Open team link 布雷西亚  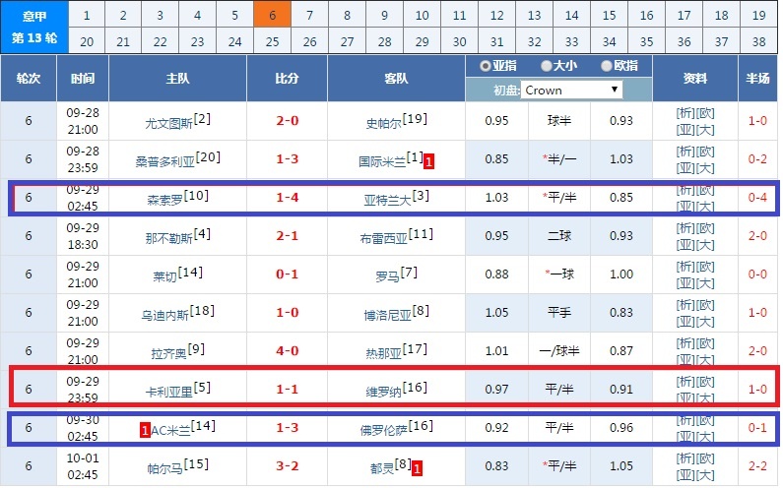point(384,238)
